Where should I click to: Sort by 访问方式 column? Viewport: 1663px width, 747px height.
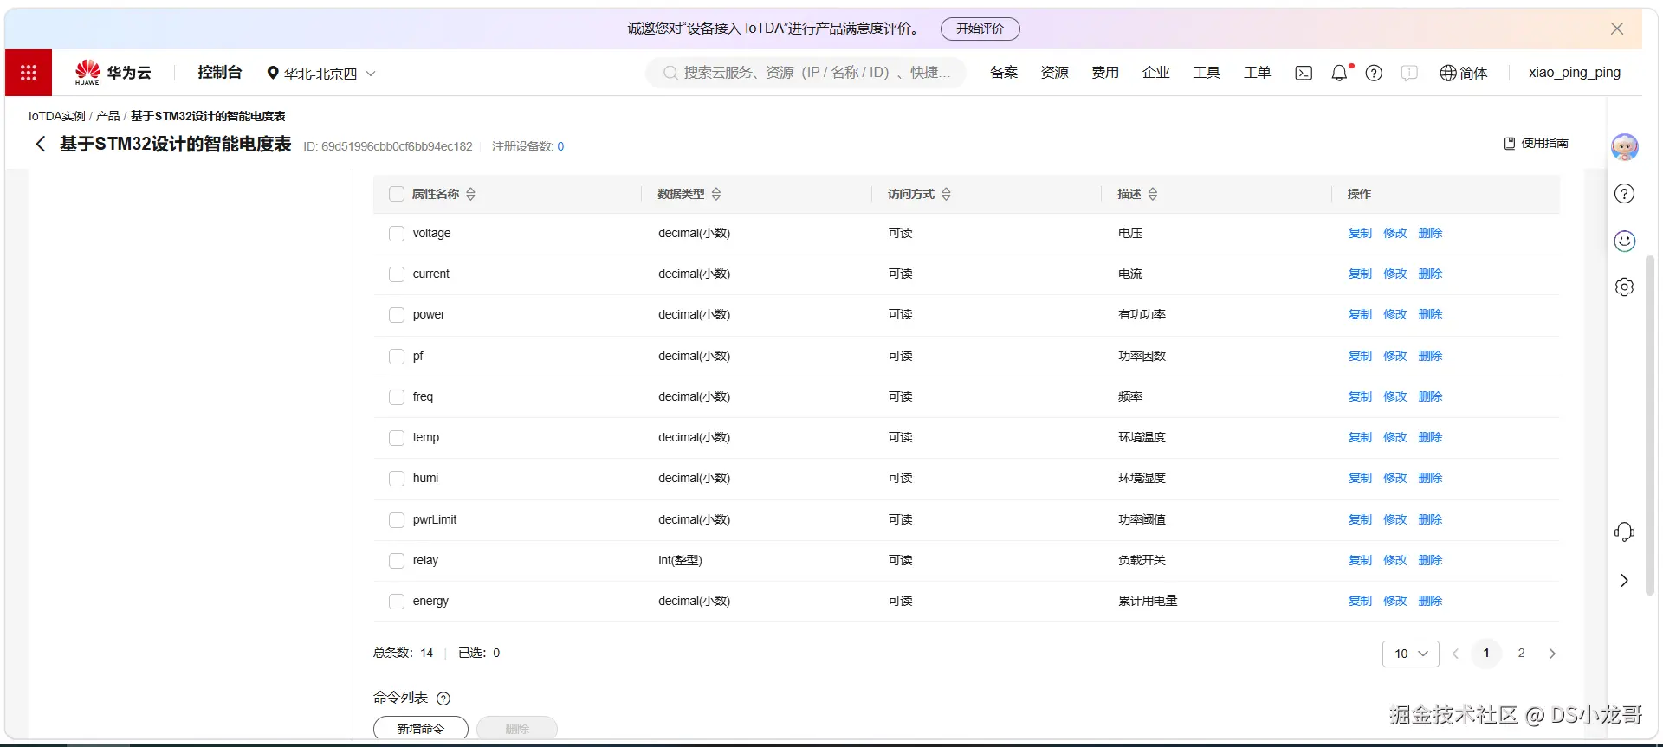click(x=947, y=194)
